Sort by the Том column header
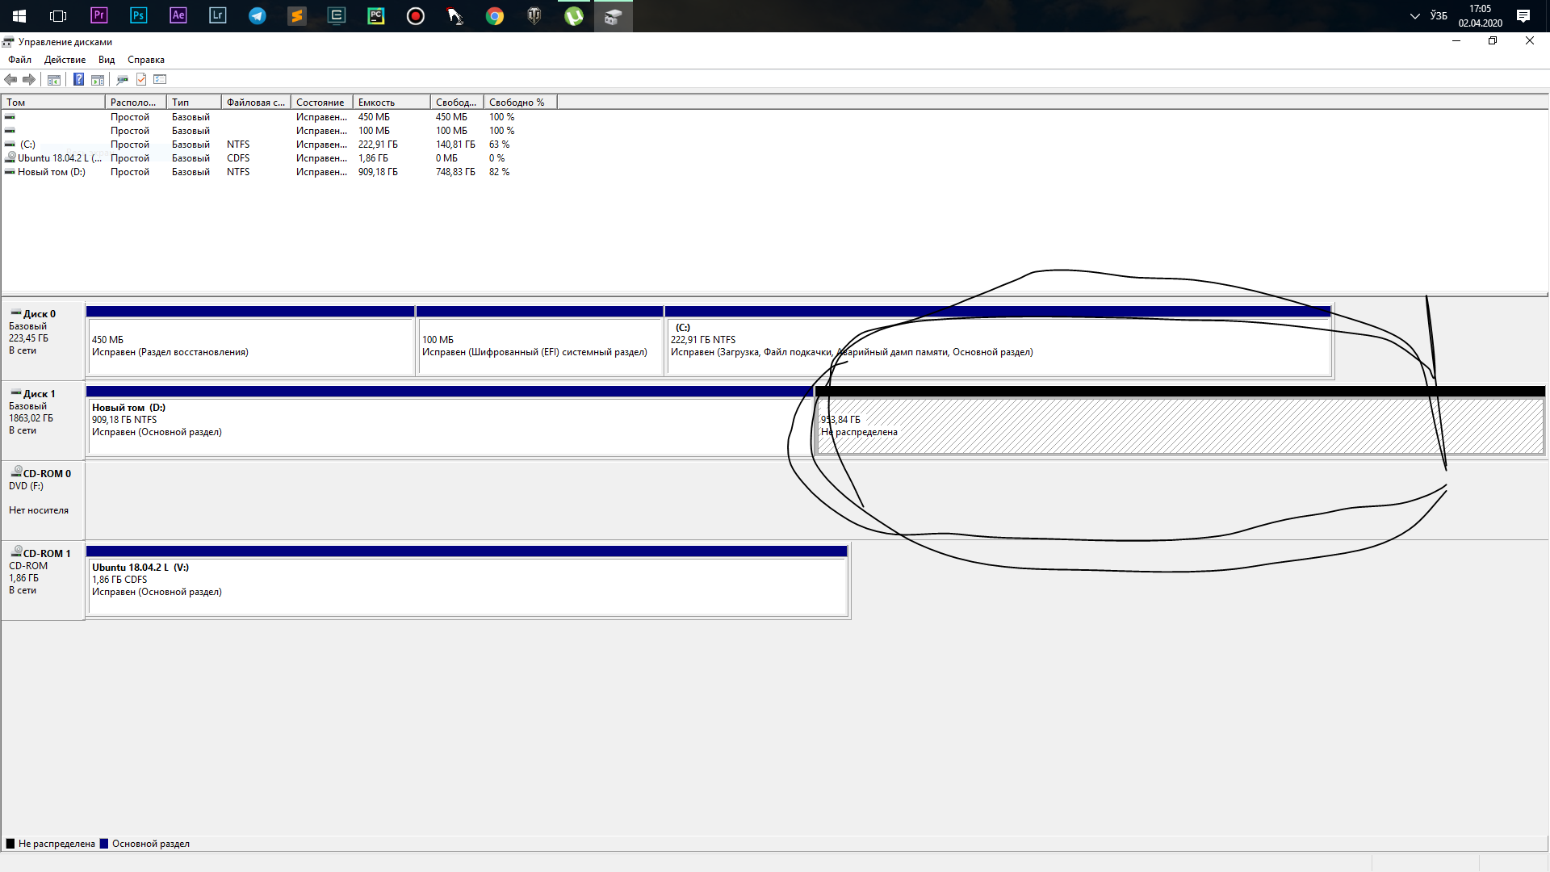The height and width of the screenshot is (872, 1550). (x=53, y=103)
